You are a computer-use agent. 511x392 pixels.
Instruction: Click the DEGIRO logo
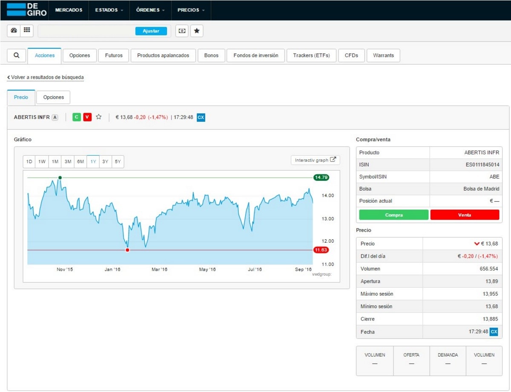click(x=27, y=10)
